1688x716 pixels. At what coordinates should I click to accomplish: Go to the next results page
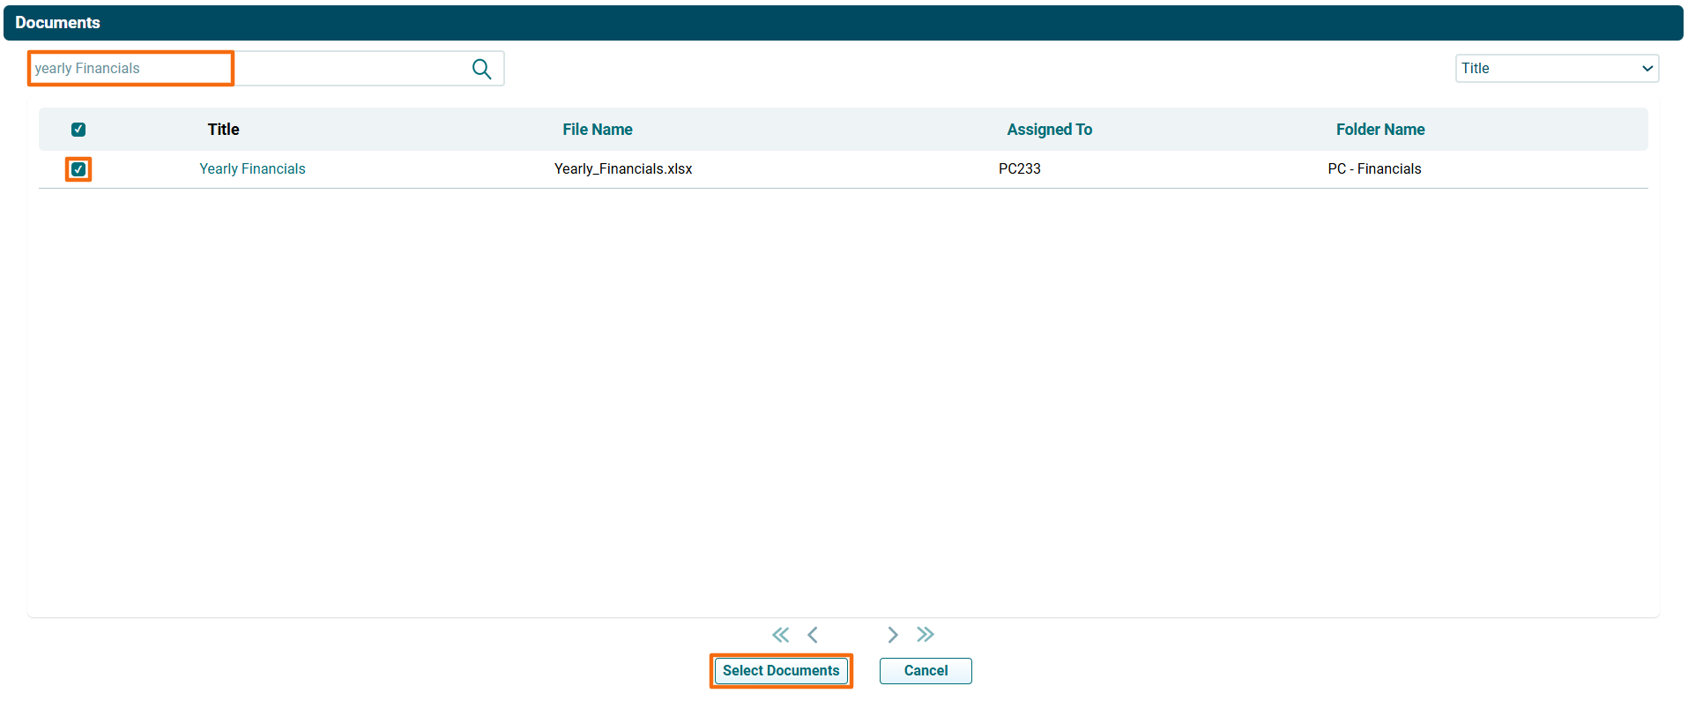pyautogui.click(x=892, y=635)
